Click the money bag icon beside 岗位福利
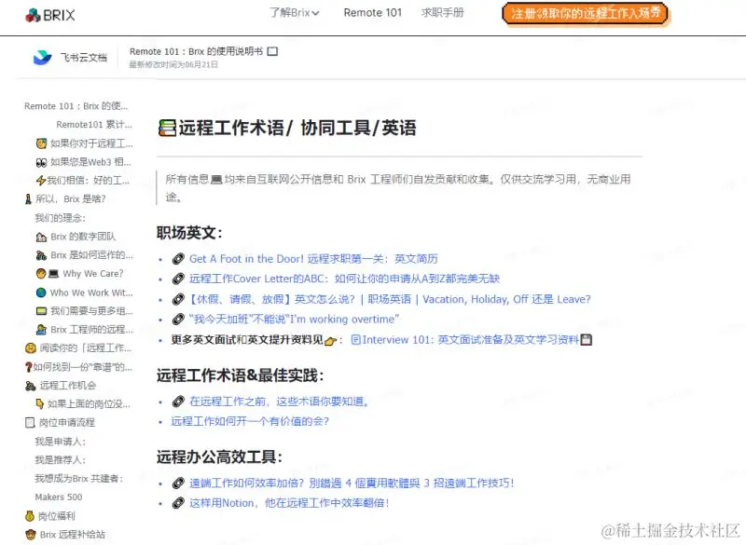The height and width of the screenshot is (545, 746). coord(30,516)
